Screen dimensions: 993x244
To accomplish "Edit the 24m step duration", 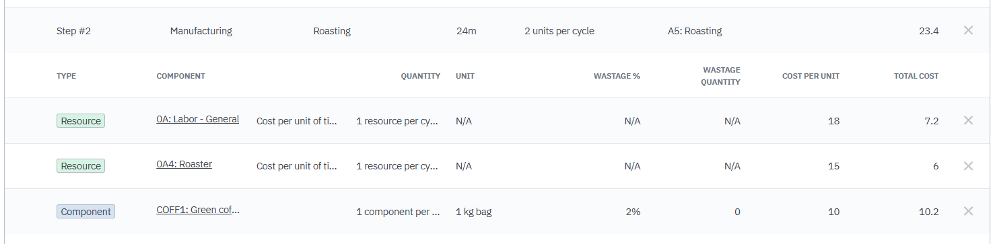I will coord(466,31).
